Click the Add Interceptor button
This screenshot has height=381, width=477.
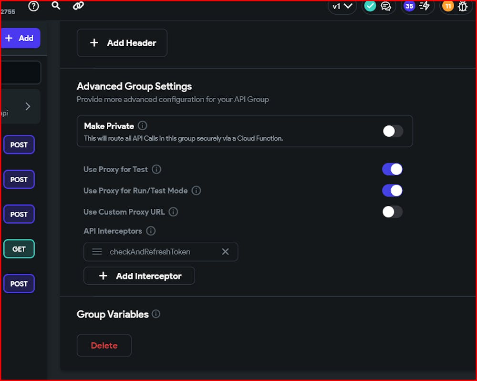139,276
